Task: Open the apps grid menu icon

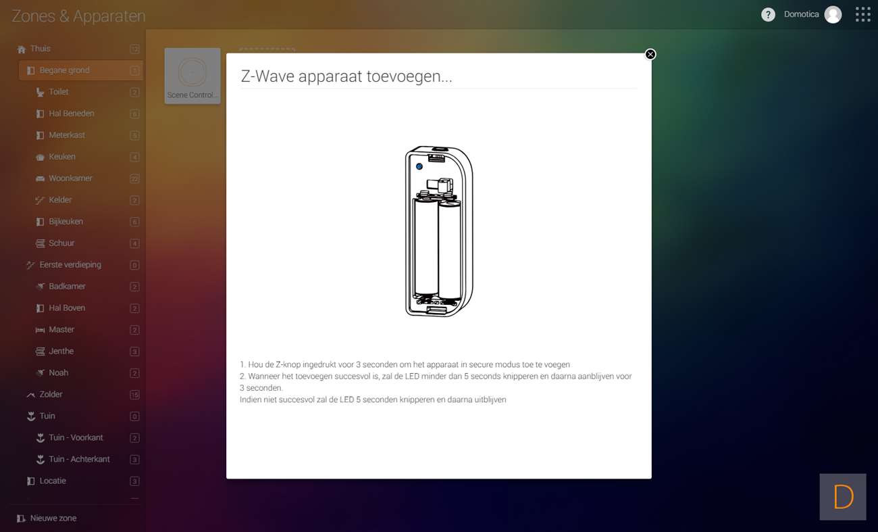Action: pyautogui.click(x=862, y=15)
